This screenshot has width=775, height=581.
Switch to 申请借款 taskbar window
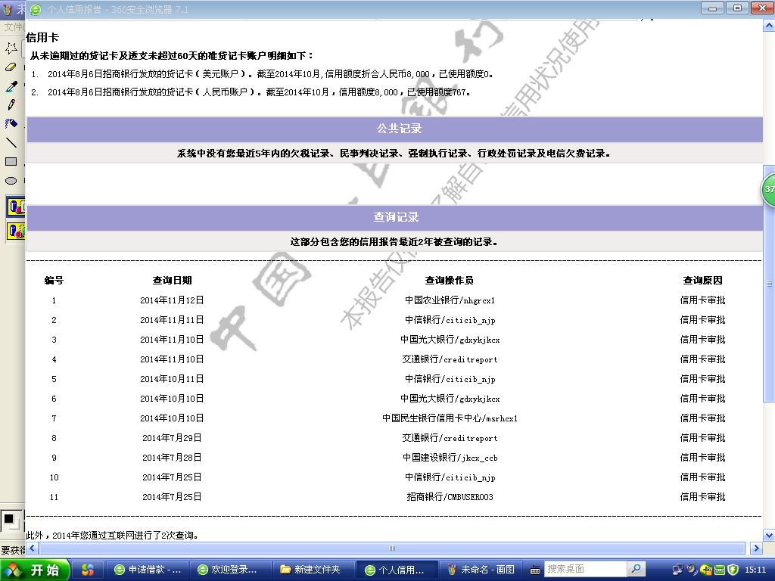(148, 570)
